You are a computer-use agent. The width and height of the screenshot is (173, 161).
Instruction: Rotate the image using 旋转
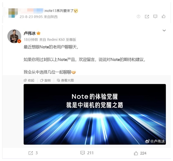pyautogui.click(x=46, y=80)
